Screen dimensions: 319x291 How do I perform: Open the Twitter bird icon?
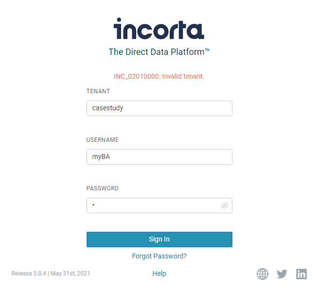tap(282, 274)
